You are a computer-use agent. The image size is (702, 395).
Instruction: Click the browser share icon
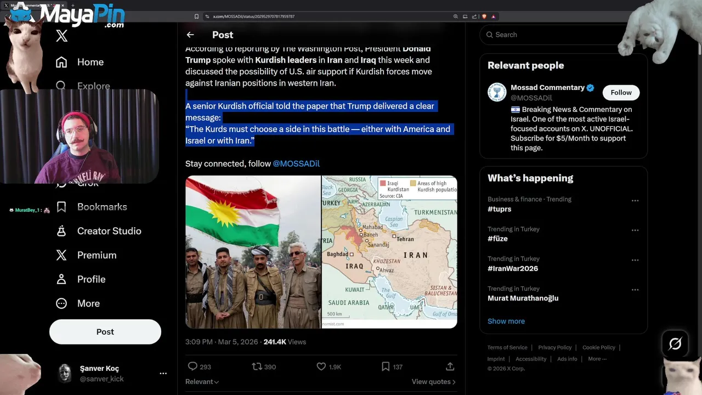tap(473, 16)
